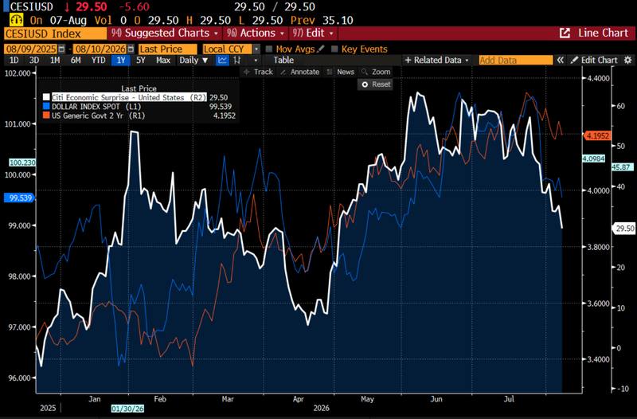Click the Line Chart title button

(603, 33)
